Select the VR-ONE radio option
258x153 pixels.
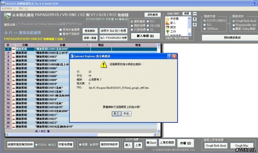[x=148, y=26]
